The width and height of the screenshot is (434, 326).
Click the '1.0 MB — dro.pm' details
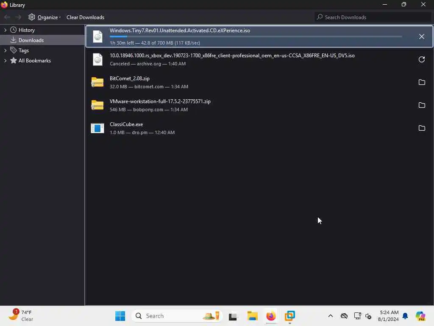pos(142,132)
